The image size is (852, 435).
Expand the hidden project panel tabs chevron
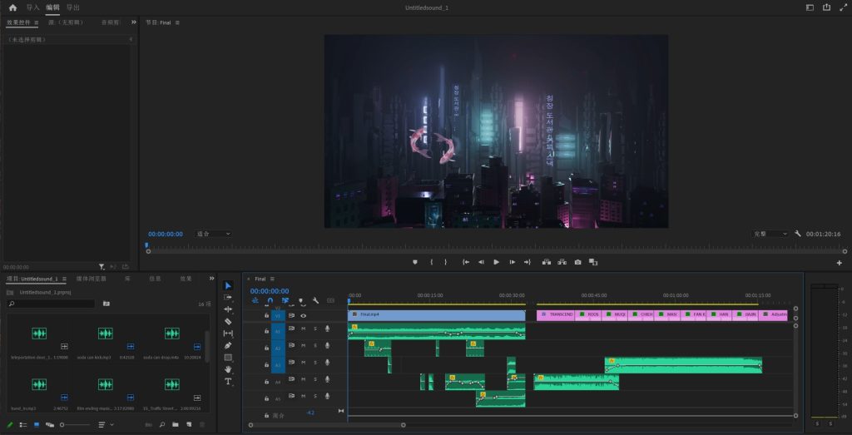point(211,279)
